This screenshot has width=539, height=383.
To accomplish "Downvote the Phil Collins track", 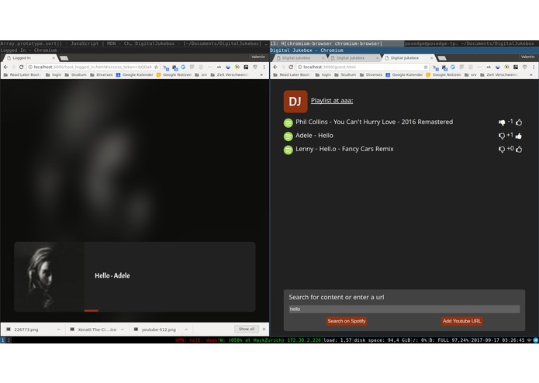I will pyautogui.click(x=502, y=122).
